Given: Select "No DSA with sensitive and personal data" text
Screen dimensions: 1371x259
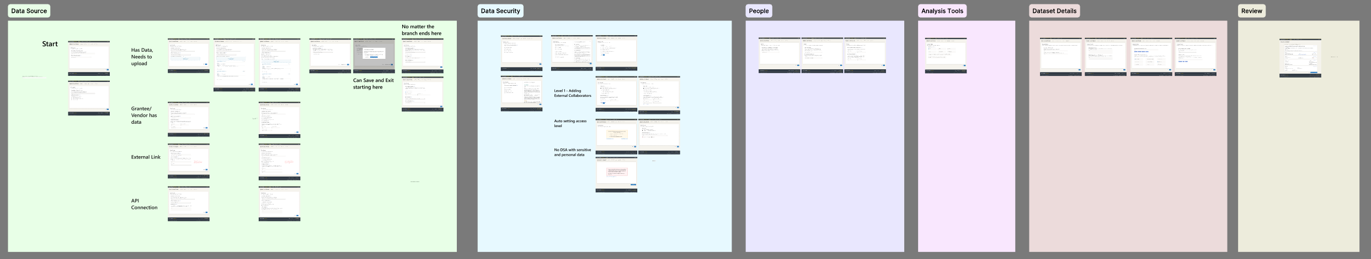Looking at the screenshot, I should 573,152.
